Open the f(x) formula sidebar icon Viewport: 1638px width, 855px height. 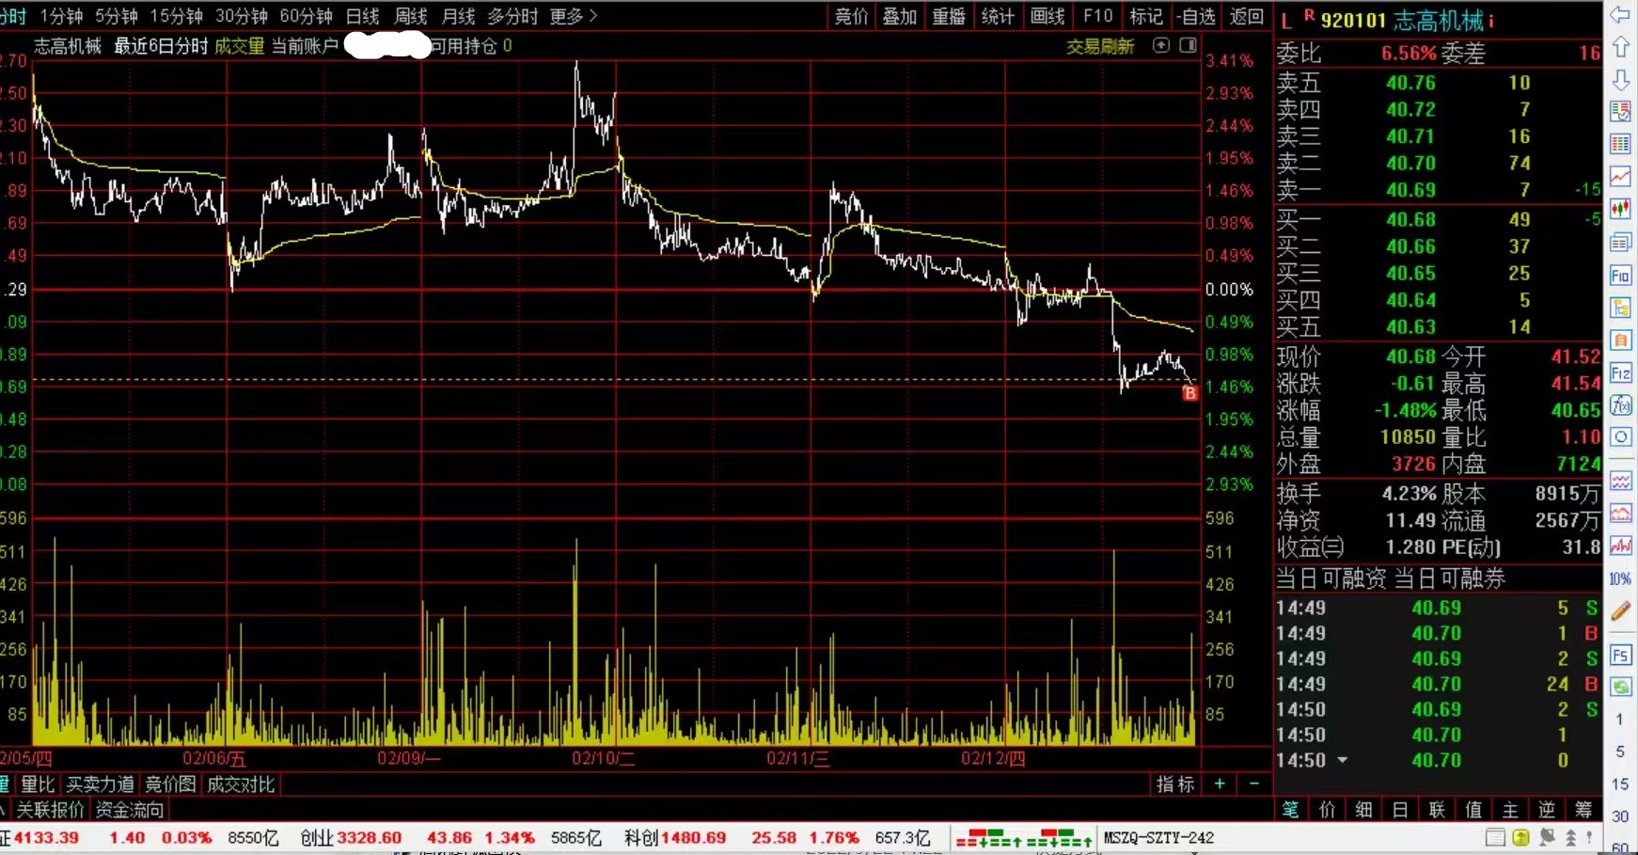(x=1620, y=405)
